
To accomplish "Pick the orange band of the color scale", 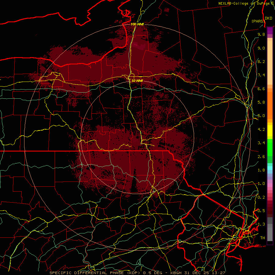I will click(270, 105).
